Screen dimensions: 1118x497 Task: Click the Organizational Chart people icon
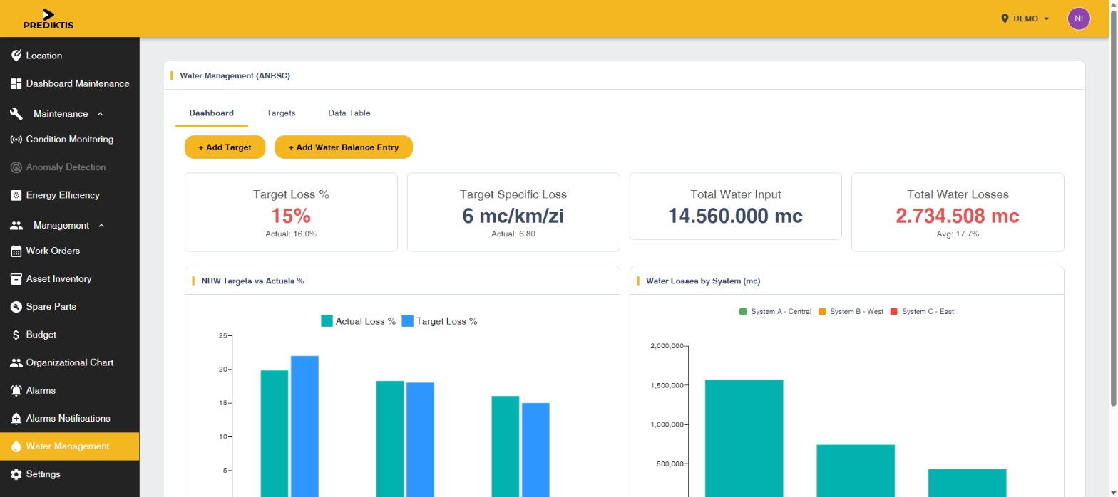[x=16, y=362]
